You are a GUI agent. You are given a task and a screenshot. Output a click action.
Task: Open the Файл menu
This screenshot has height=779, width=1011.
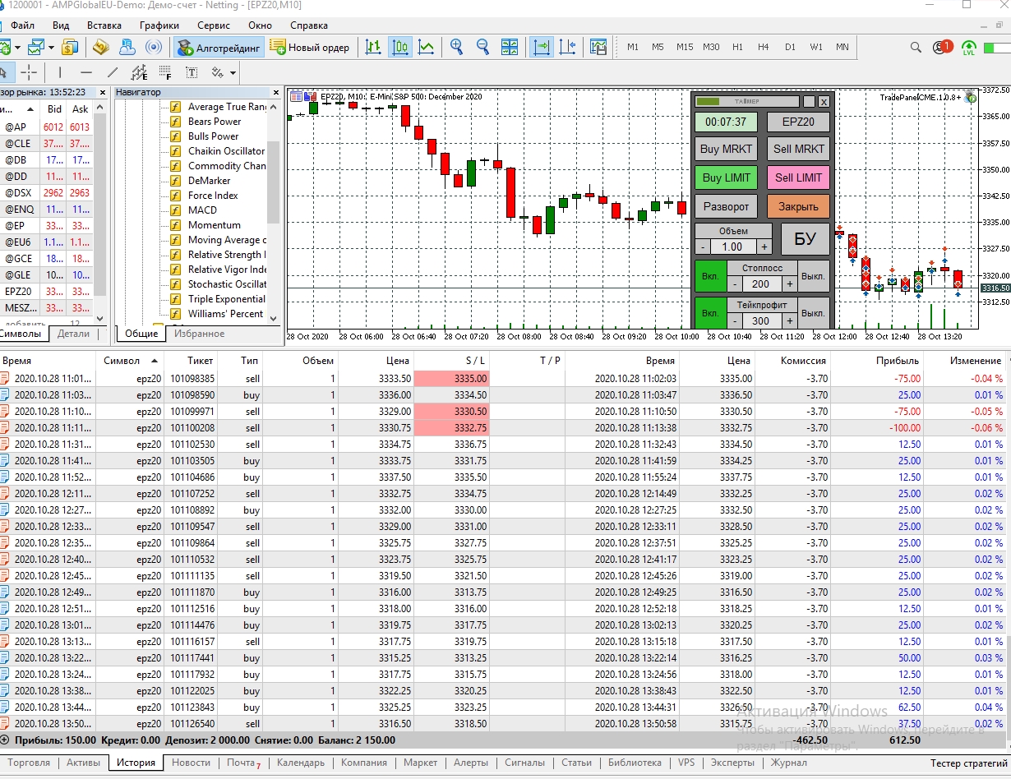(22, 25)
